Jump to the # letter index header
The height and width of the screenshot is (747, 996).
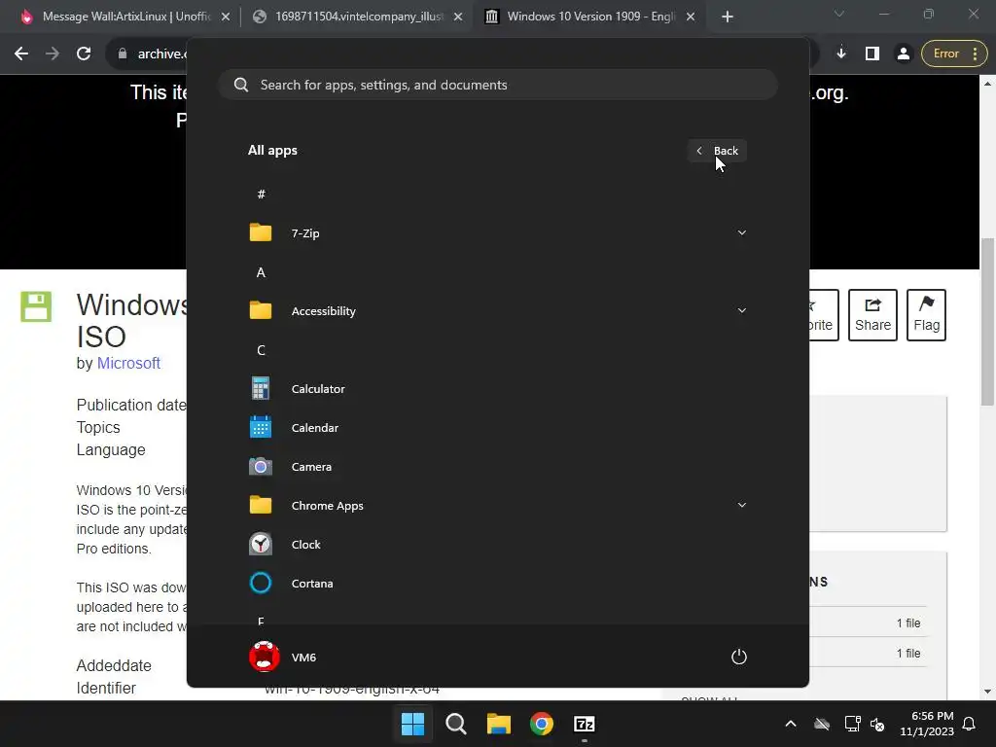tap(261, 195)
